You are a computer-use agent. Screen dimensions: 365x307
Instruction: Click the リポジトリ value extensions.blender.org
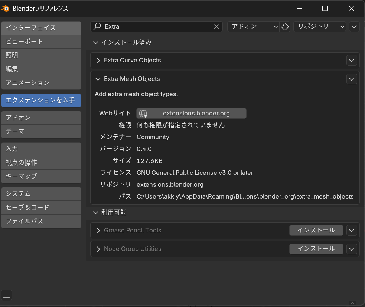tap(170, 184)
